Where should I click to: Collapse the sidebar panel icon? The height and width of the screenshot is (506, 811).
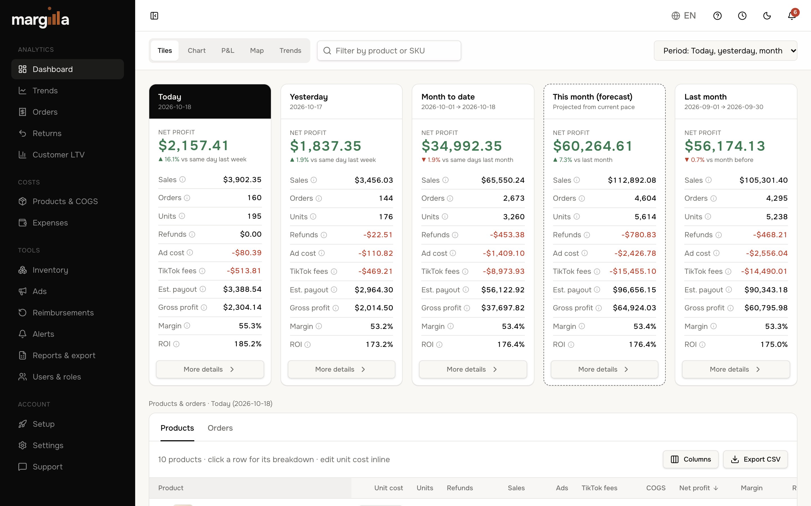(154, 16)
